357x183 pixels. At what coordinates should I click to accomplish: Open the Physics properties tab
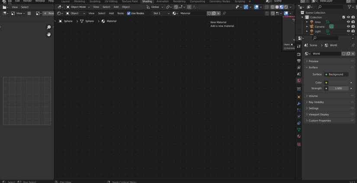pos(299,117)
